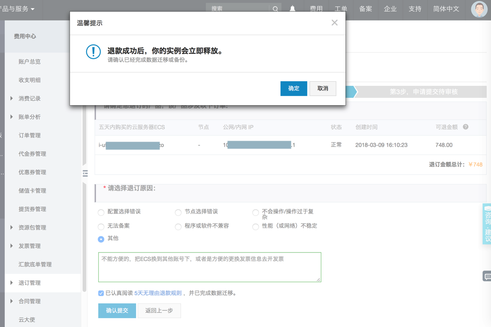Select 节点选择错误 radio option
Viewport: 491px width, 327px height.
coord(178,213)
